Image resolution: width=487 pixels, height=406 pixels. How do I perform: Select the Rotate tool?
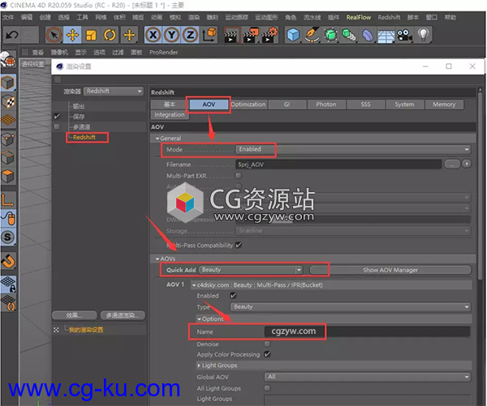[x=110, y=35]
